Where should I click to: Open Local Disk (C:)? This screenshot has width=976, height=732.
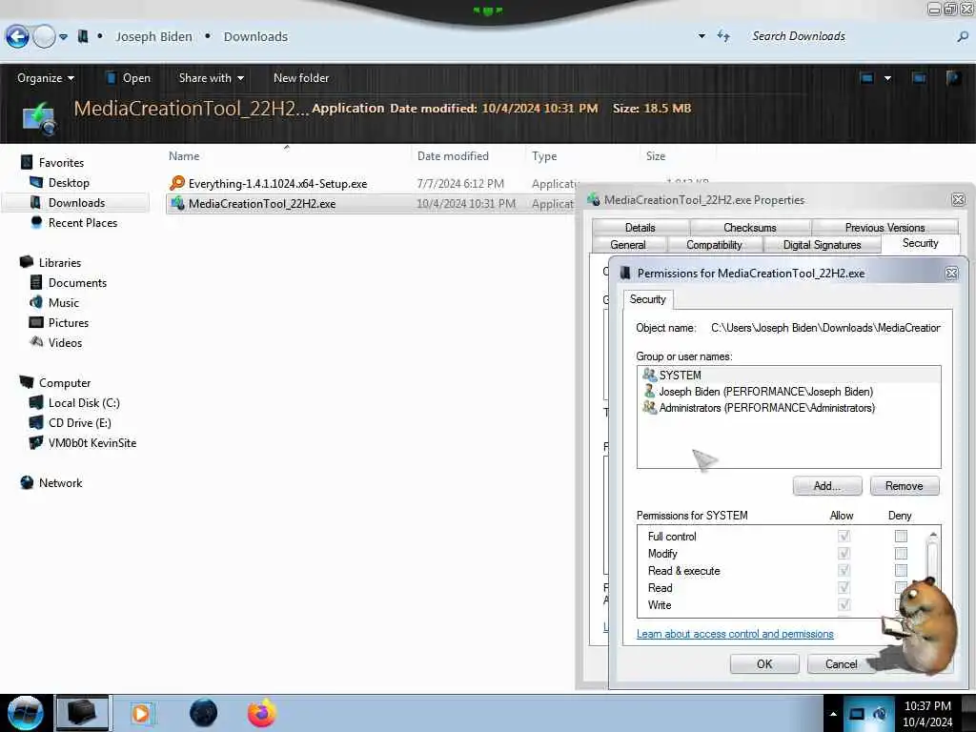pyautogui.click(x=84, y=403)
